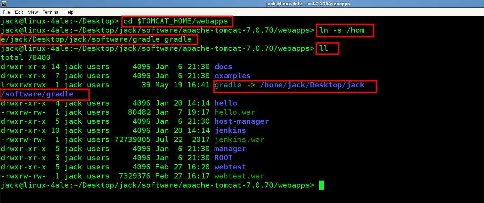Click the cd $TOMCAT_HOME/webapps command text
This screenshot has width=484, height=203.
(176, 21)
